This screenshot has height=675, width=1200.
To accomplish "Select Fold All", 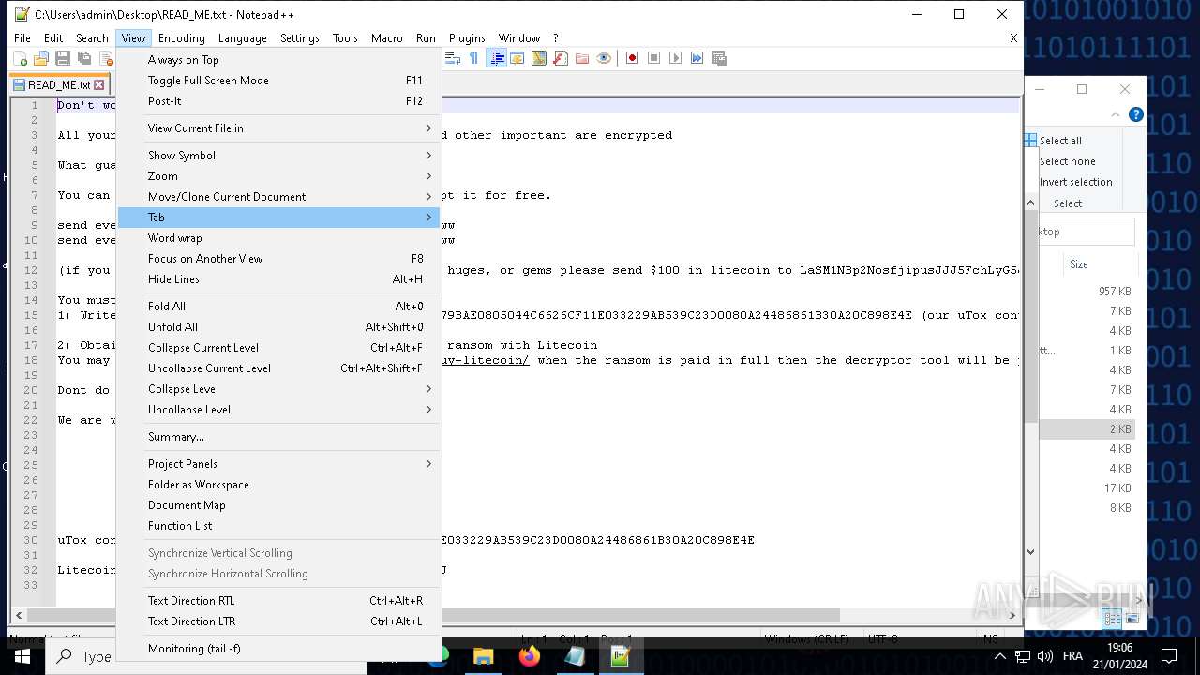I will point(278,307).
